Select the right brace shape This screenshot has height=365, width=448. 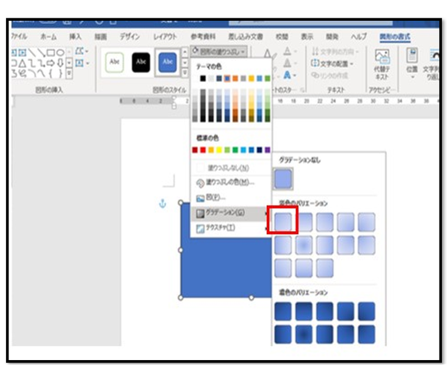(x=60, y=73)
